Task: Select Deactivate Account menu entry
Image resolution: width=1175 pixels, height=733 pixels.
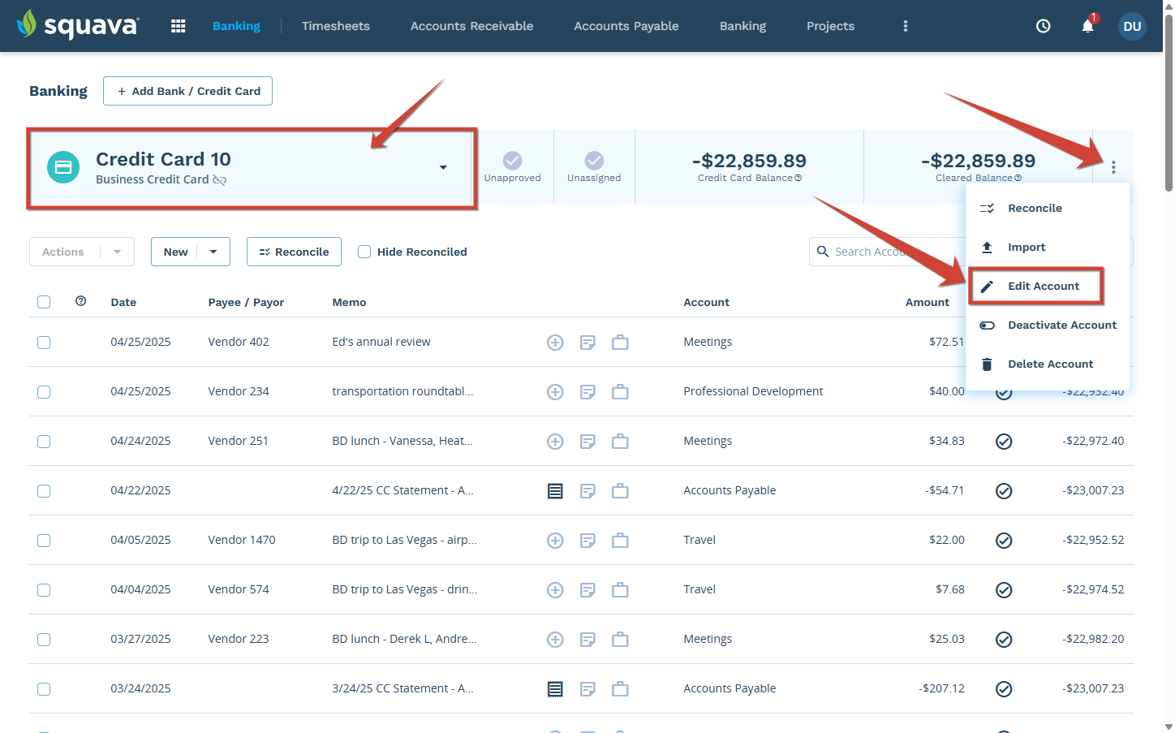Action: pyautogui.click(x=1061, y=325)
